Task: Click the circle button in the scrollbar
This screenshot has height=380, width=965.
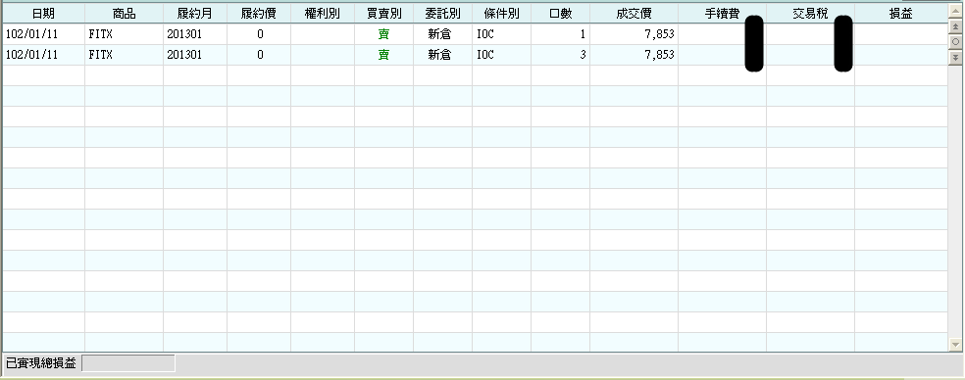Action: pos(955,42)
